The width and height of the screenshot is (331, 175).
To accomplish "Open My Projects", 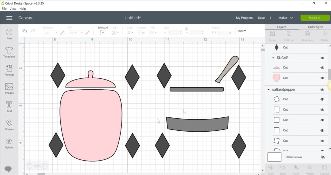I will pyautogui.click(x=244, y=18).
